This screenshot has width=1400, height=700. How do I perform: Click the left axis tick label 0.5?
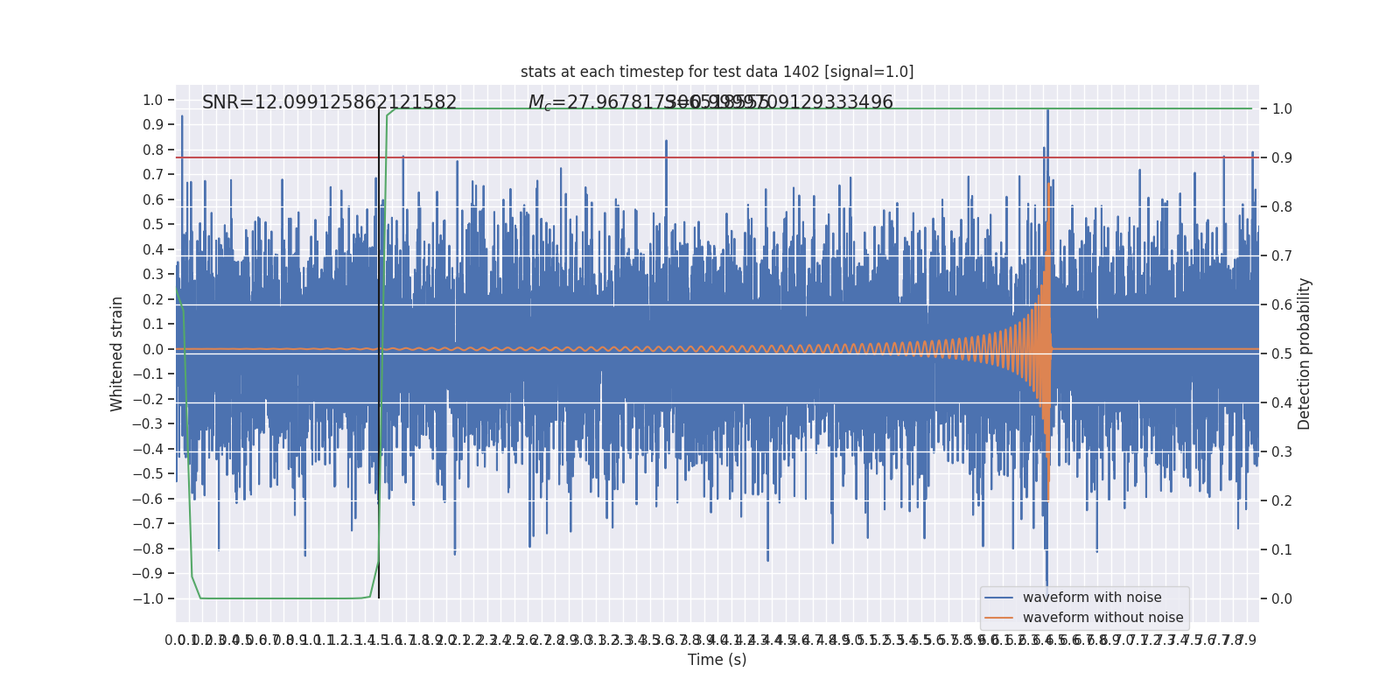coord(153,225)
